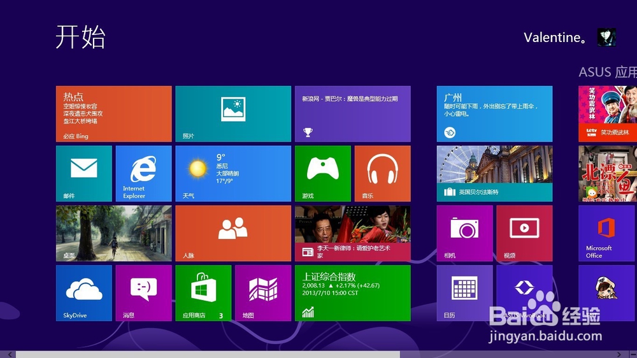Open the ASUS VivoBook tile

(524, 293)
